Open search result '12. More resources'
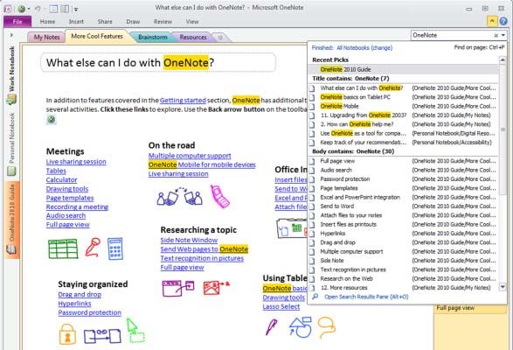Viewport: 513px width, 350px height. pos(403,288)
